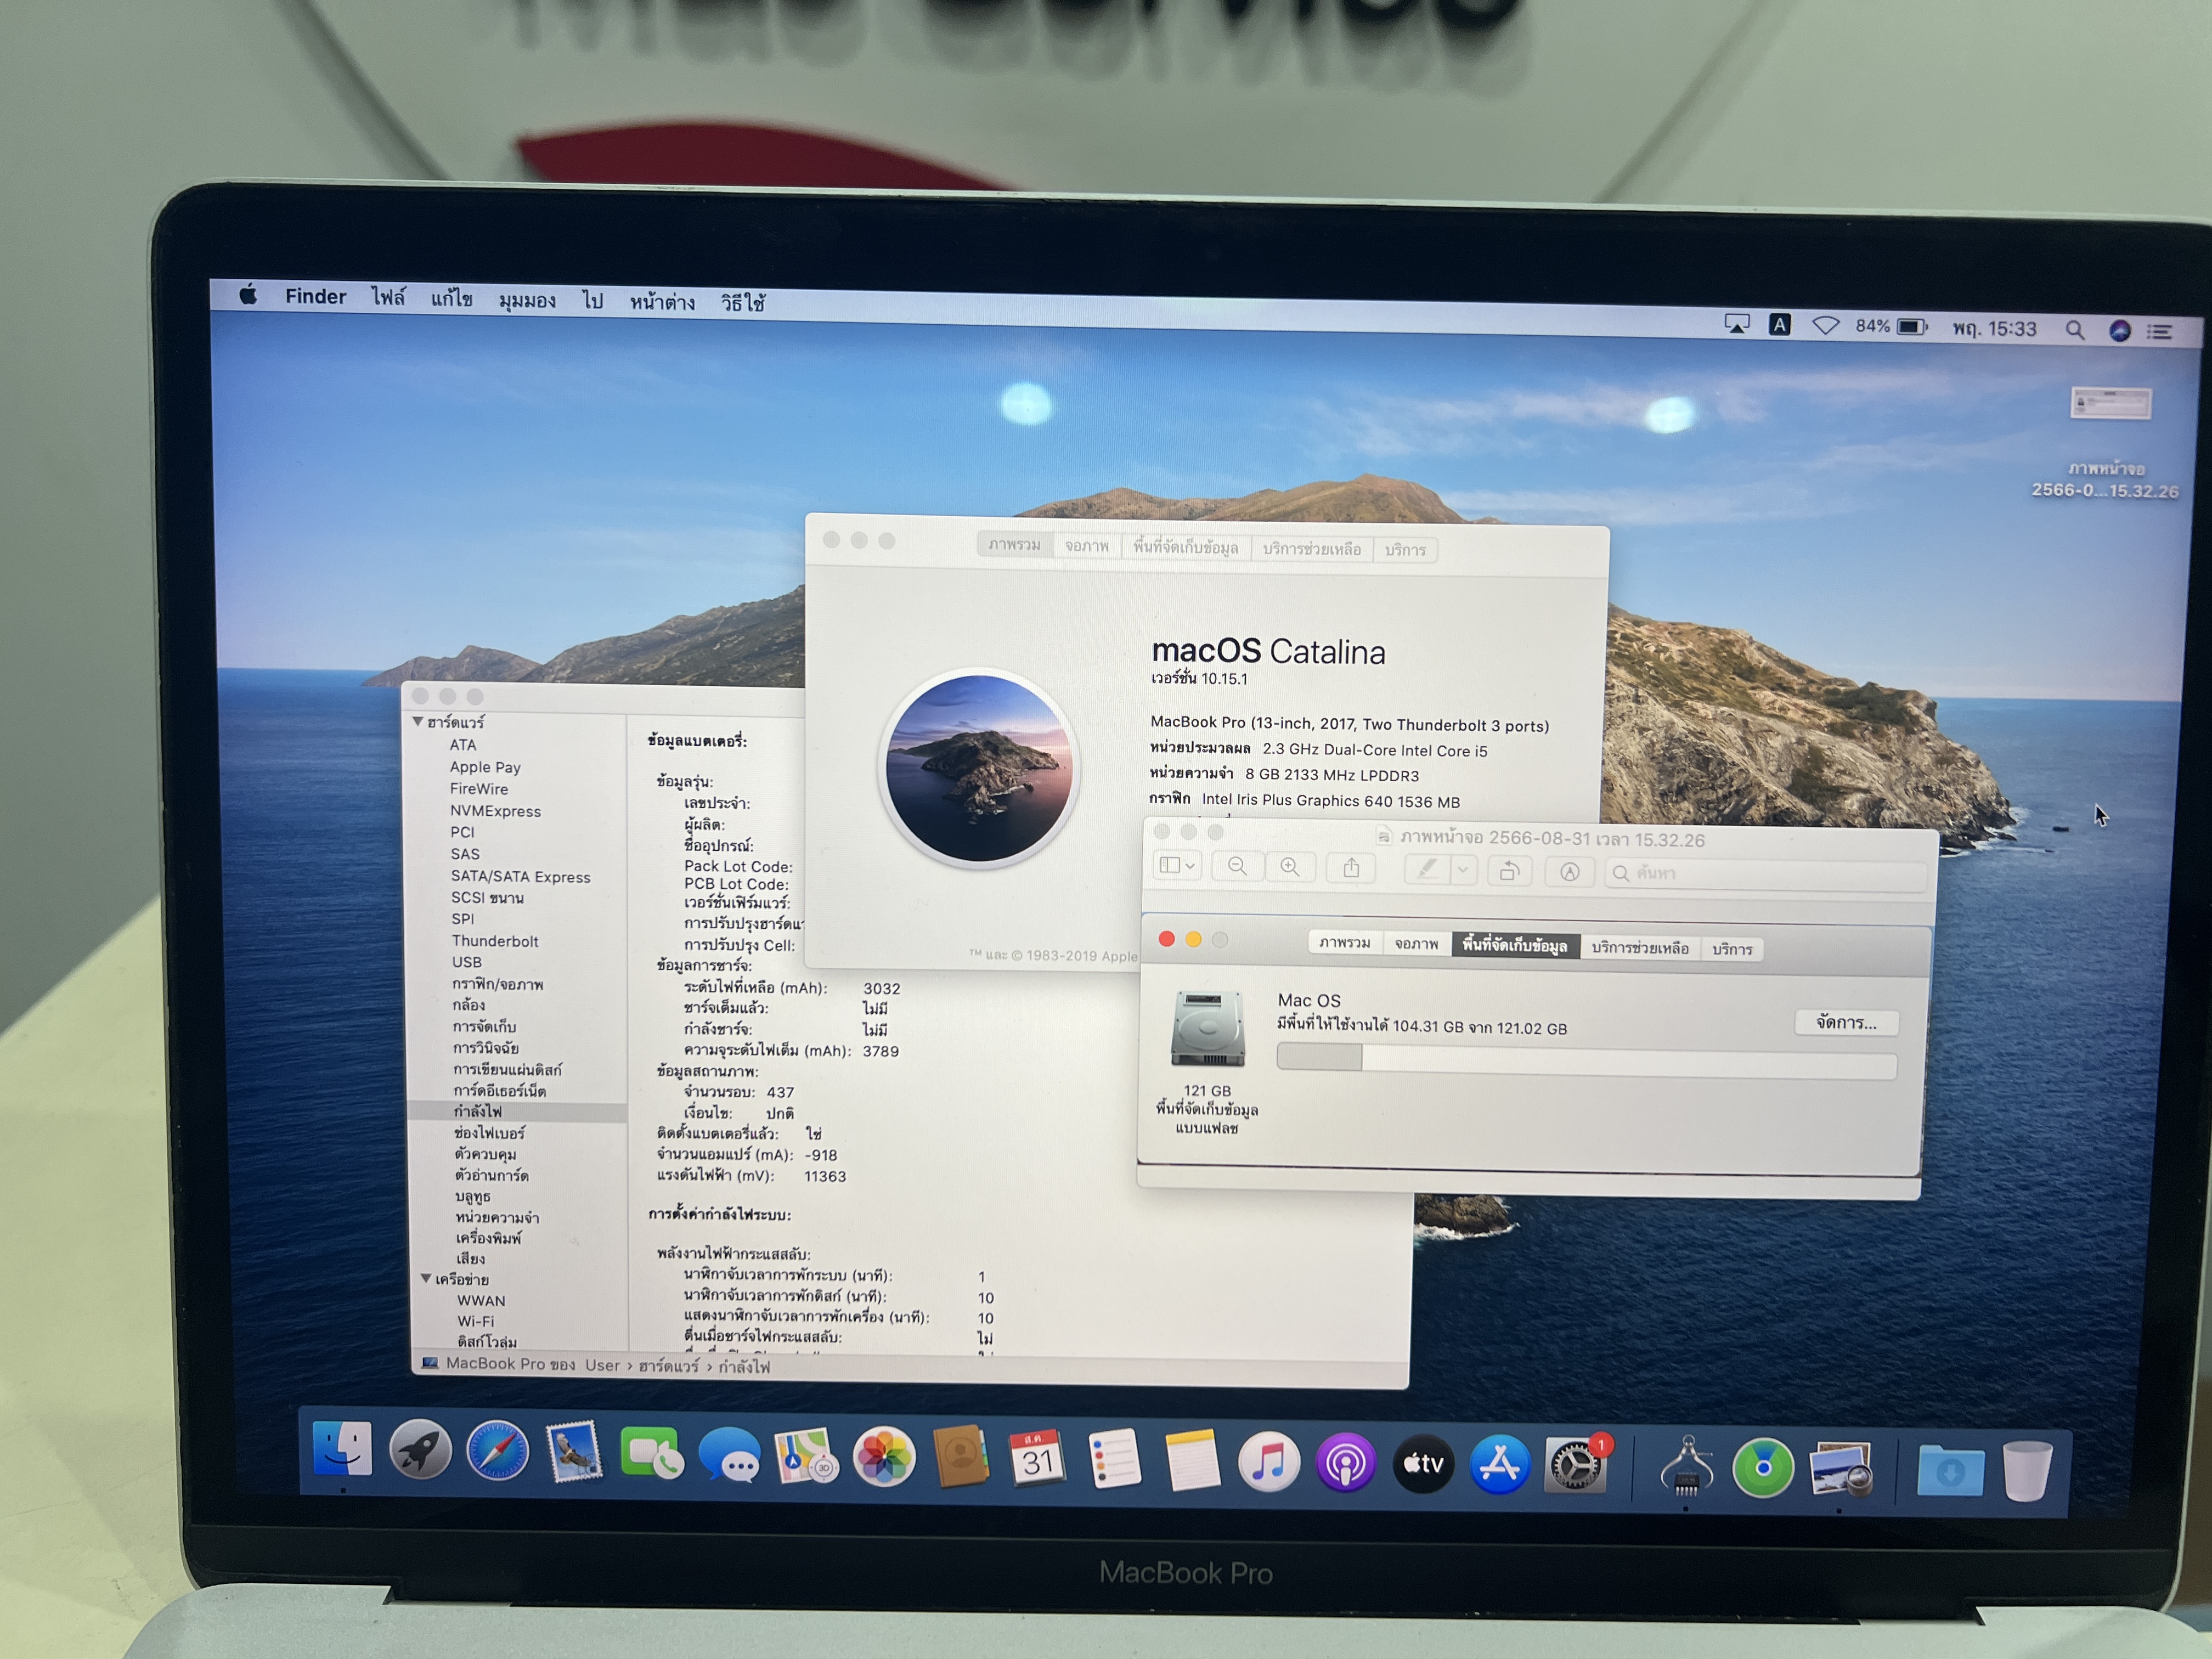Switch to จอภาพ tab in About This Mac
The width and height of the screenshot is (2212, 1659).
point(1086,546)
